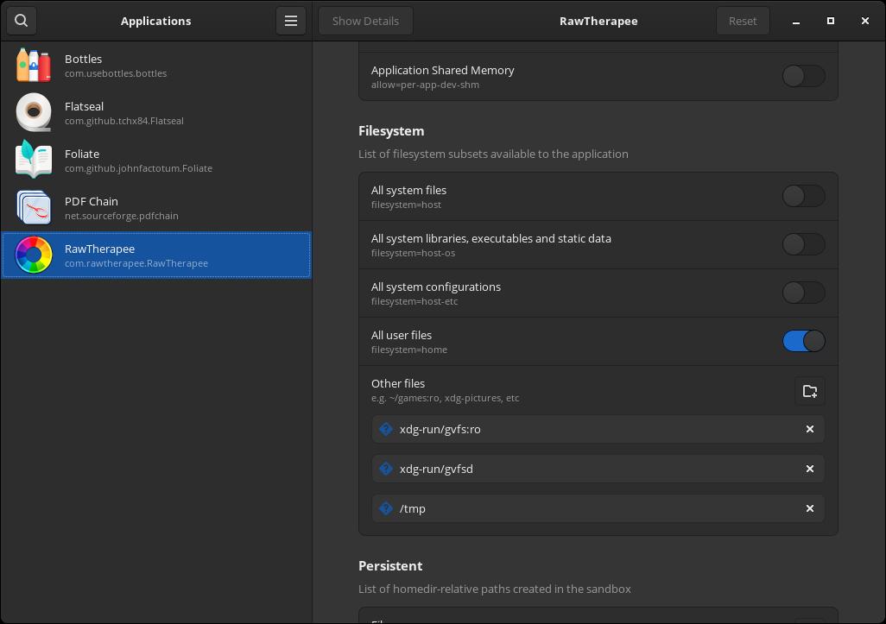The height and width of the screenshot is (624, 886).
Task: Remove the xdg-run/gvfsd entry
Action: pyautogui.click(x=810, y=469)
